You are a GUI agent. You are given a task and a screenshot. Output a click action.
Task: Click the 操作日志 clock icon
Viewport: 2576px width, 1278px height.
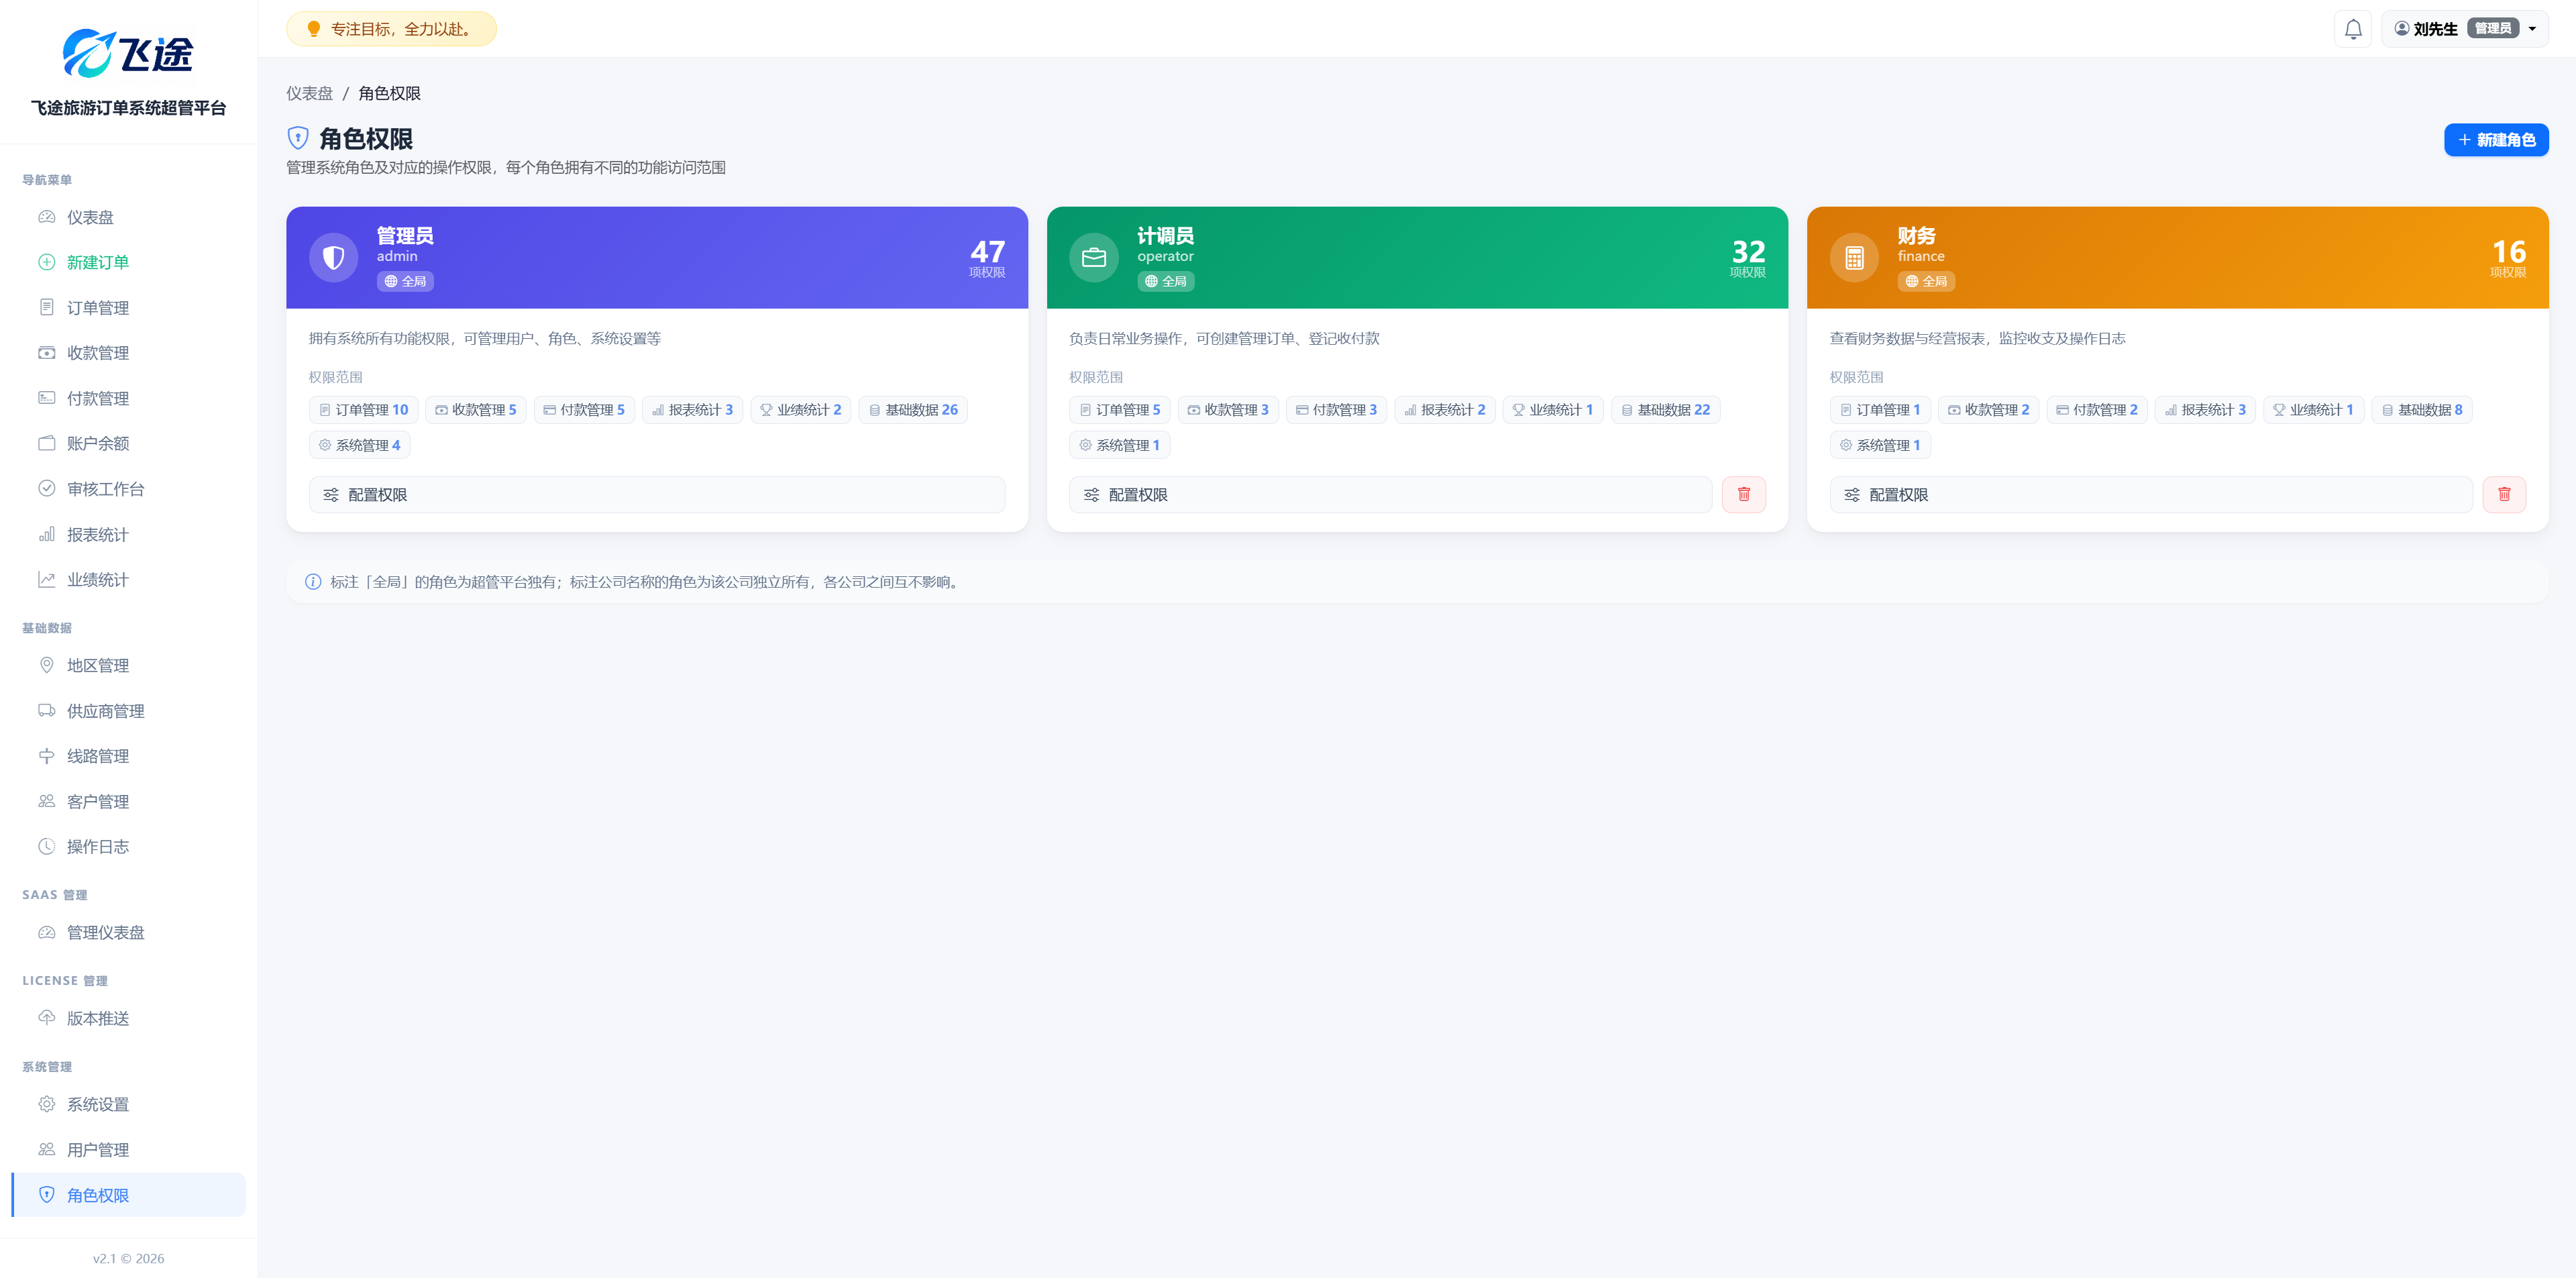(46, 846)
